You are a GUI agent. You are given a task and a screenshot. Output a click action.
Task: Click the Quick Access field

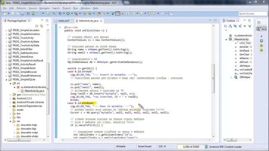click(253, 13)
